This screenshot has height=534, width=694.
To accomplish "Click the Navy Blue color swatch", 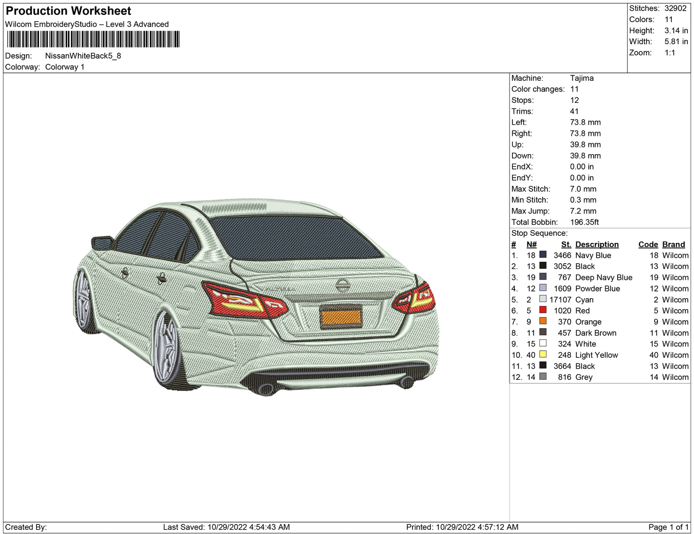I will pos(543,255).
